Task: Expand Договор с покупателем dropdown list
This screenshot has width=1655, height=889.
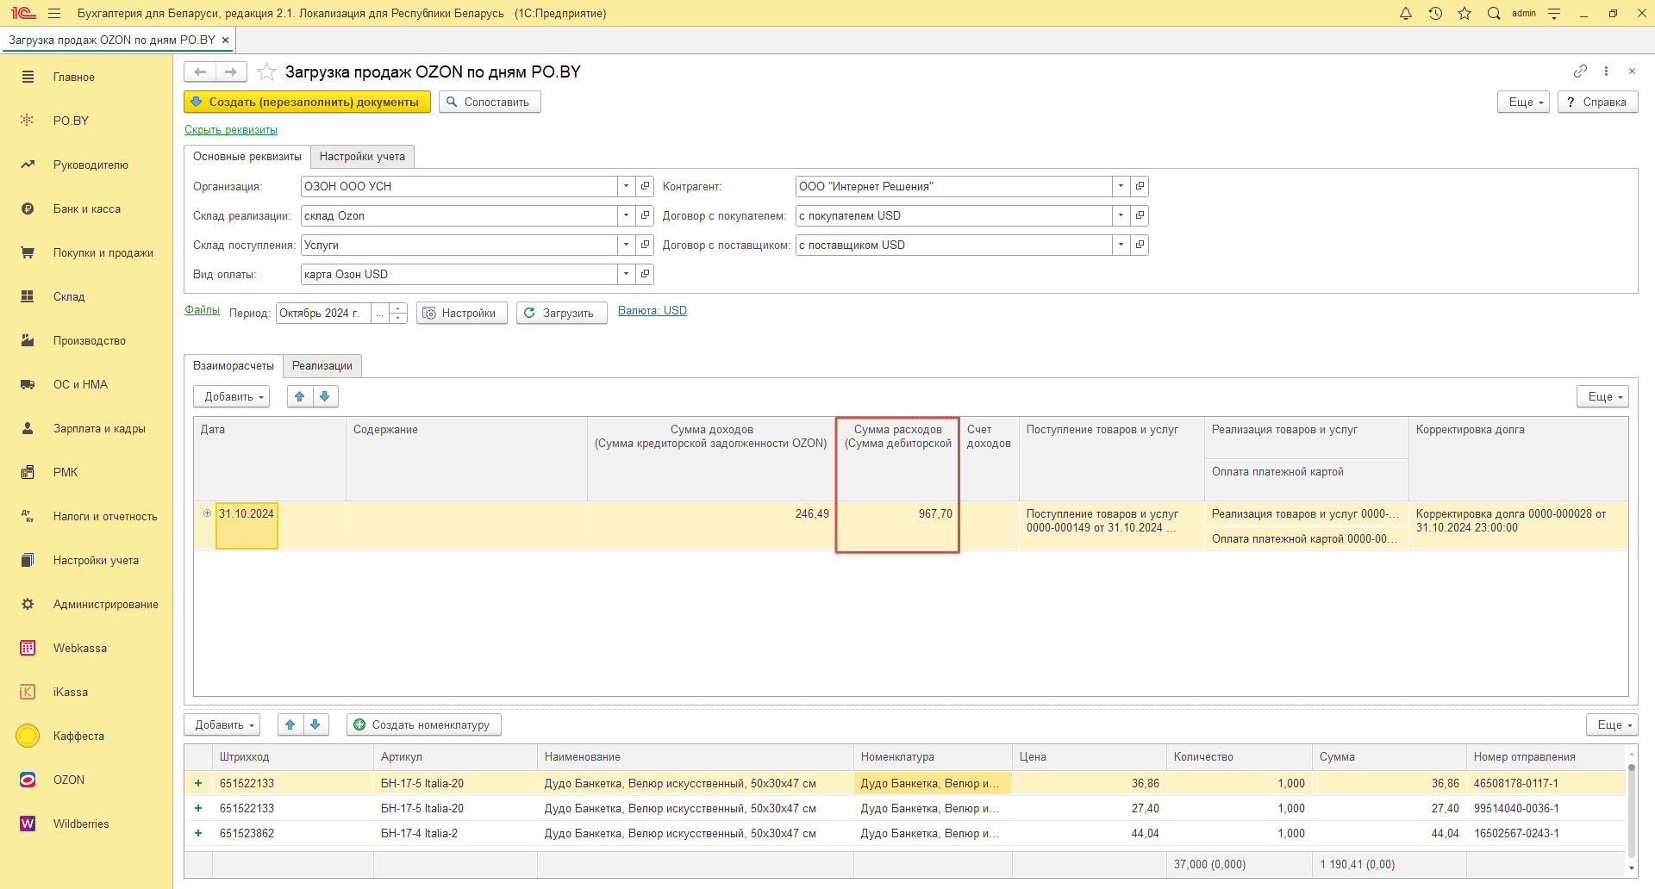Action: tap(1121, 215)
